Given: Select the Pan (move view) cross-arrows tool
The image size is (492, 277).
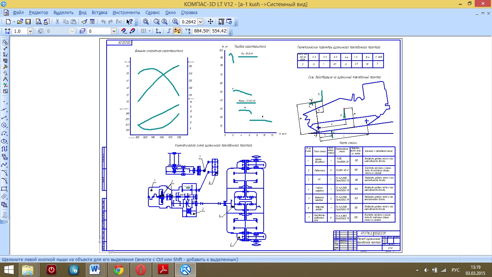Looking at the screenshot, I should (x=210, y=22).
